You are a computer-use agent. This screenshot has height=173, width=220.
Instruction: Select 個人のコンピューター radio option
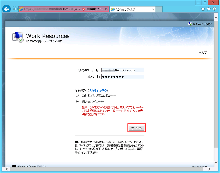pos(77,101)
